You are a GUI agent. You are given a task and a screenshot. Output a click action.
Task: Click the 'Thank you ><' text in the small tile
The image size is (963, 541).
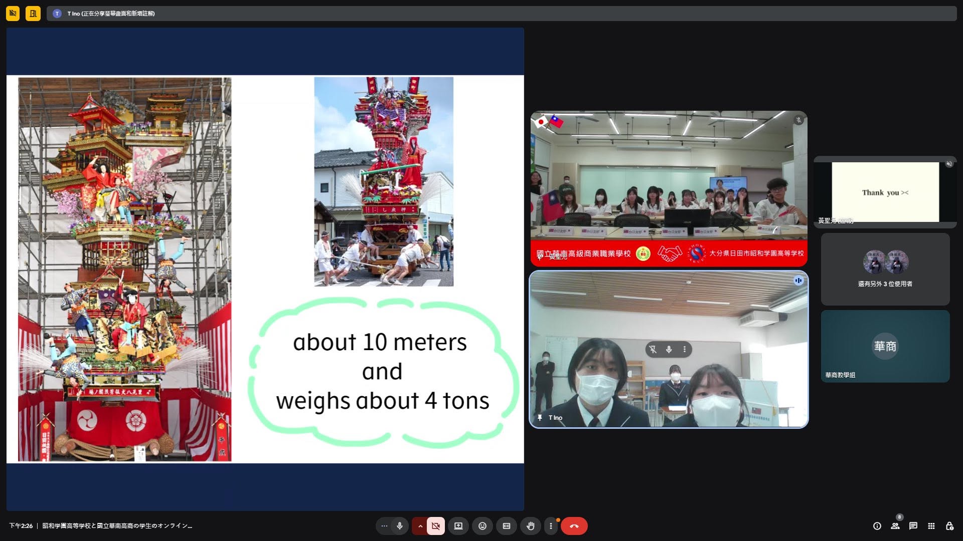[885, 192]
